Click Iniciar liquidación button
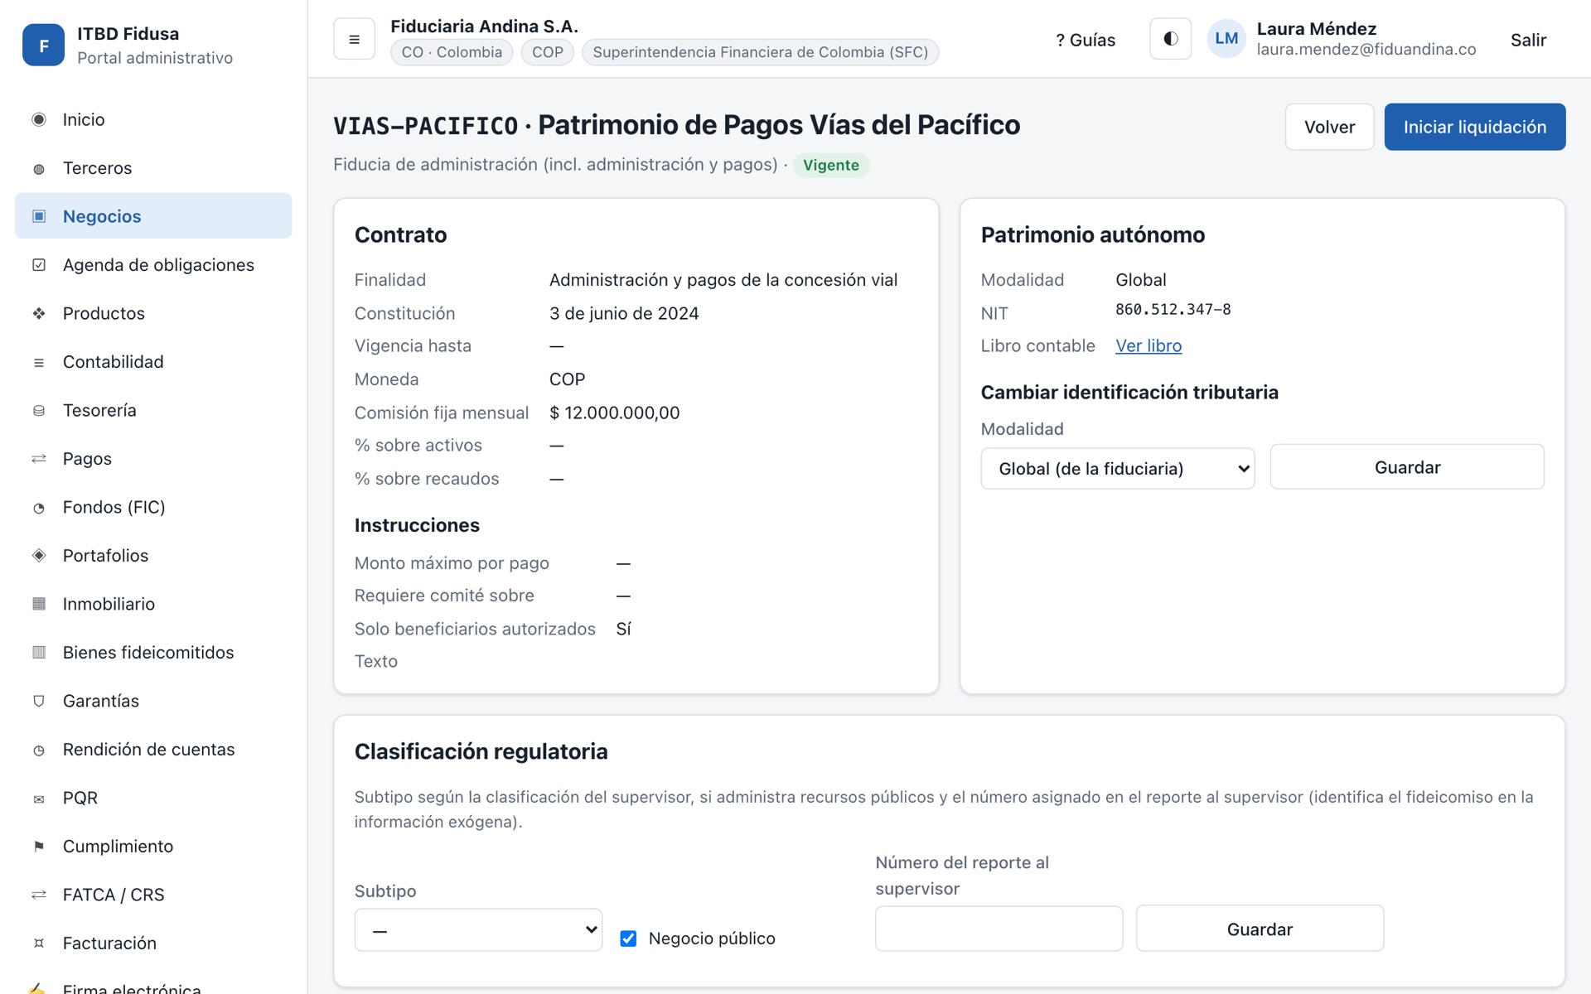Viewport: 1591px width, 994px height. point(1474,127)
